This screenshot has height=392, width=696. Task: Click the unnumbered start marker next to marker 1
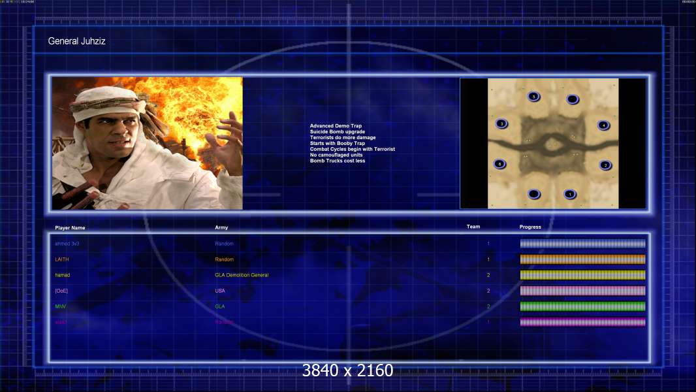(x=534, y=194)
